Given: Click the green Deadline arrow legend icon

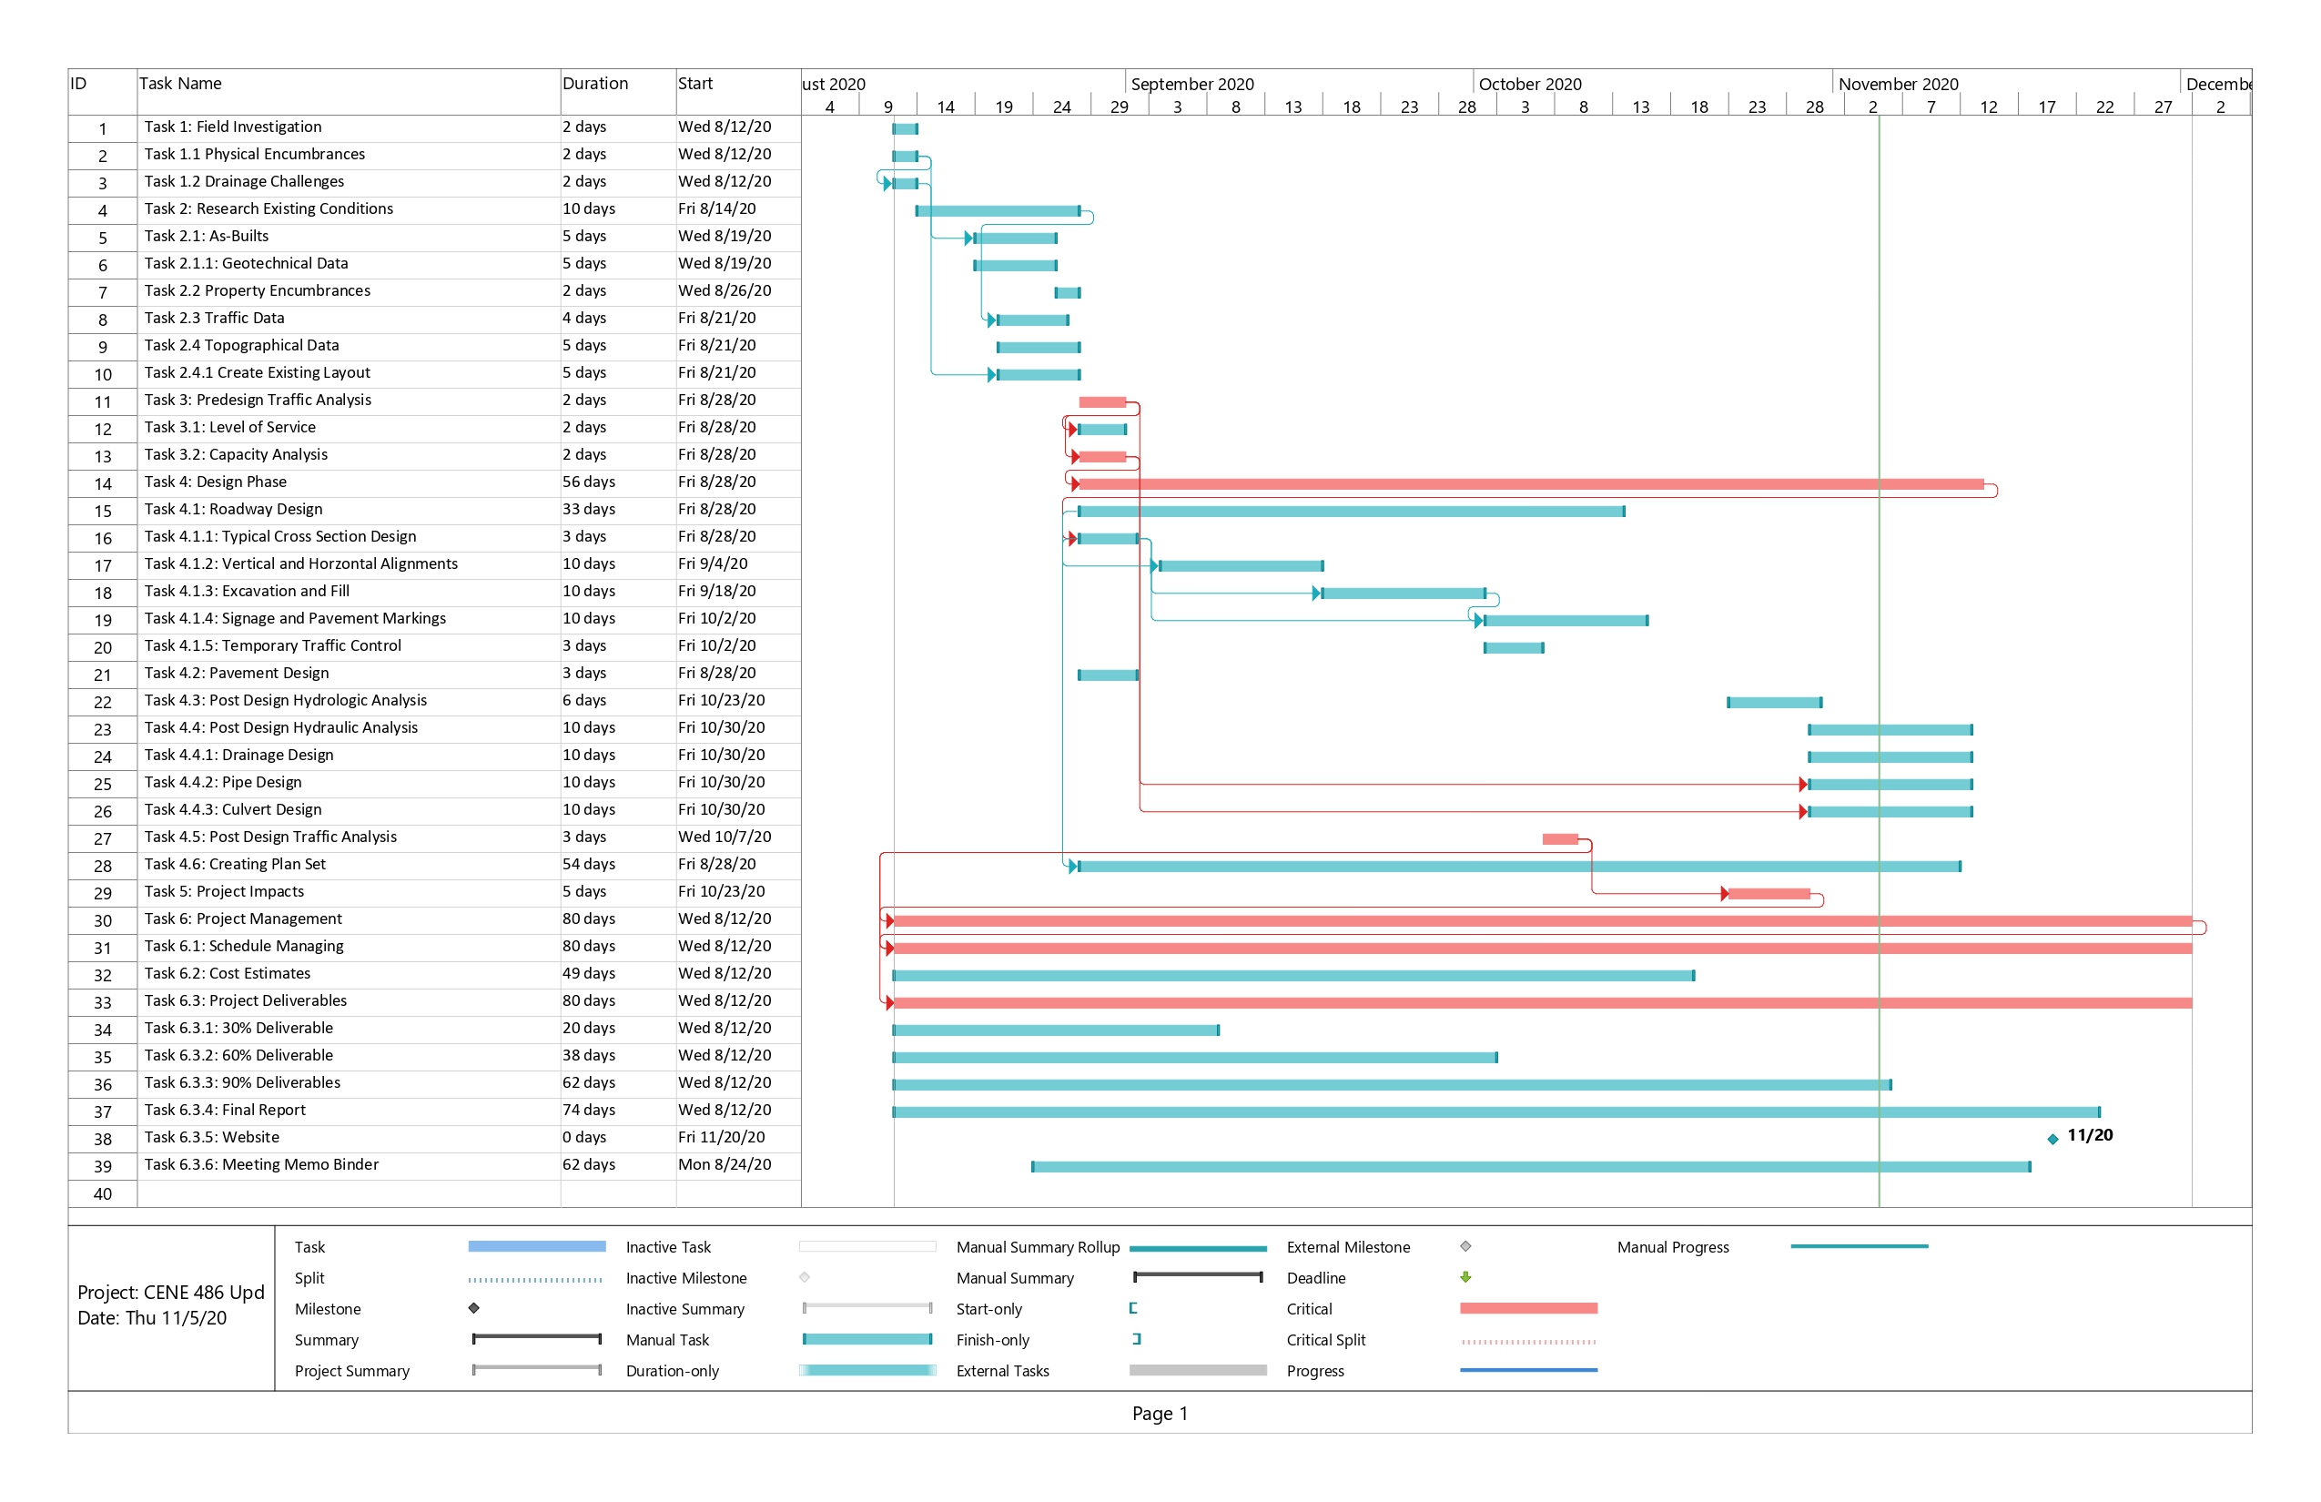Looking at the screenshot, I should 1465,1276.
